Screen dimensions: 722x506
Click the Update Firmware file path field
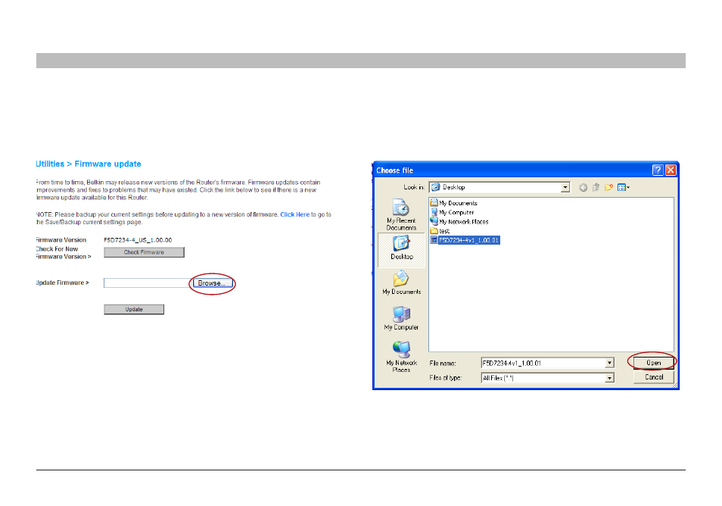(x=146, y=283)
